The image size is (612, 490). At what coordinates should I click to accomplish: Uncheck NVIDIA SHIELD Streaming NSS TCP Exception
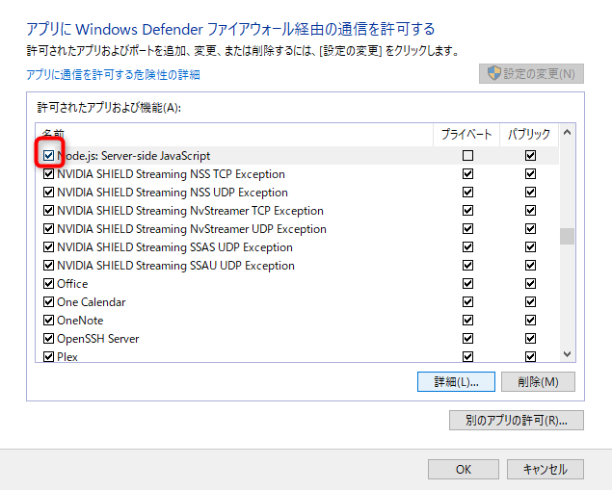pyautogui.click(x=48, y=174)
